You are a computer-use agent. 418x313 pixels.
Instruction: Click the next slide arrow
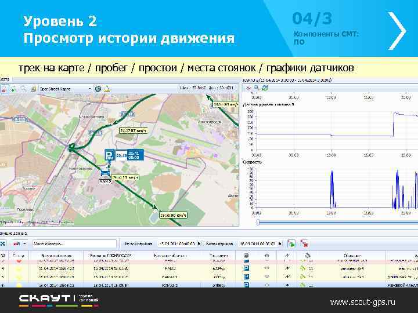(x=397, y=31)
